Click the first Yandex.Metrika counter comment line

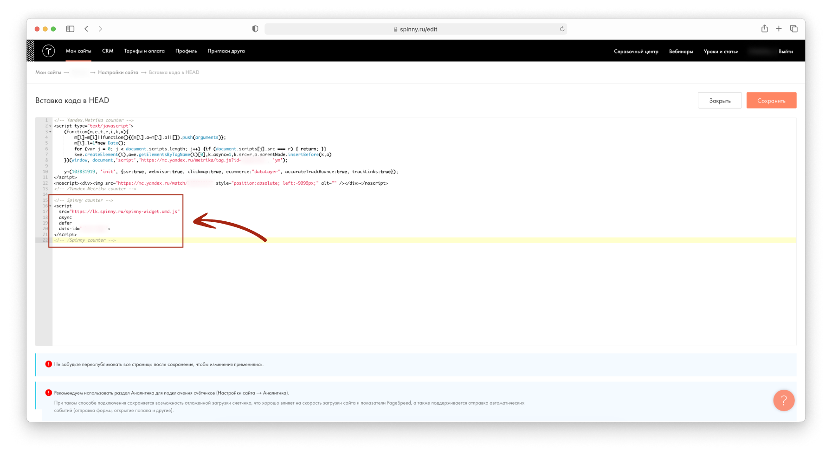[x=94, y=120]
